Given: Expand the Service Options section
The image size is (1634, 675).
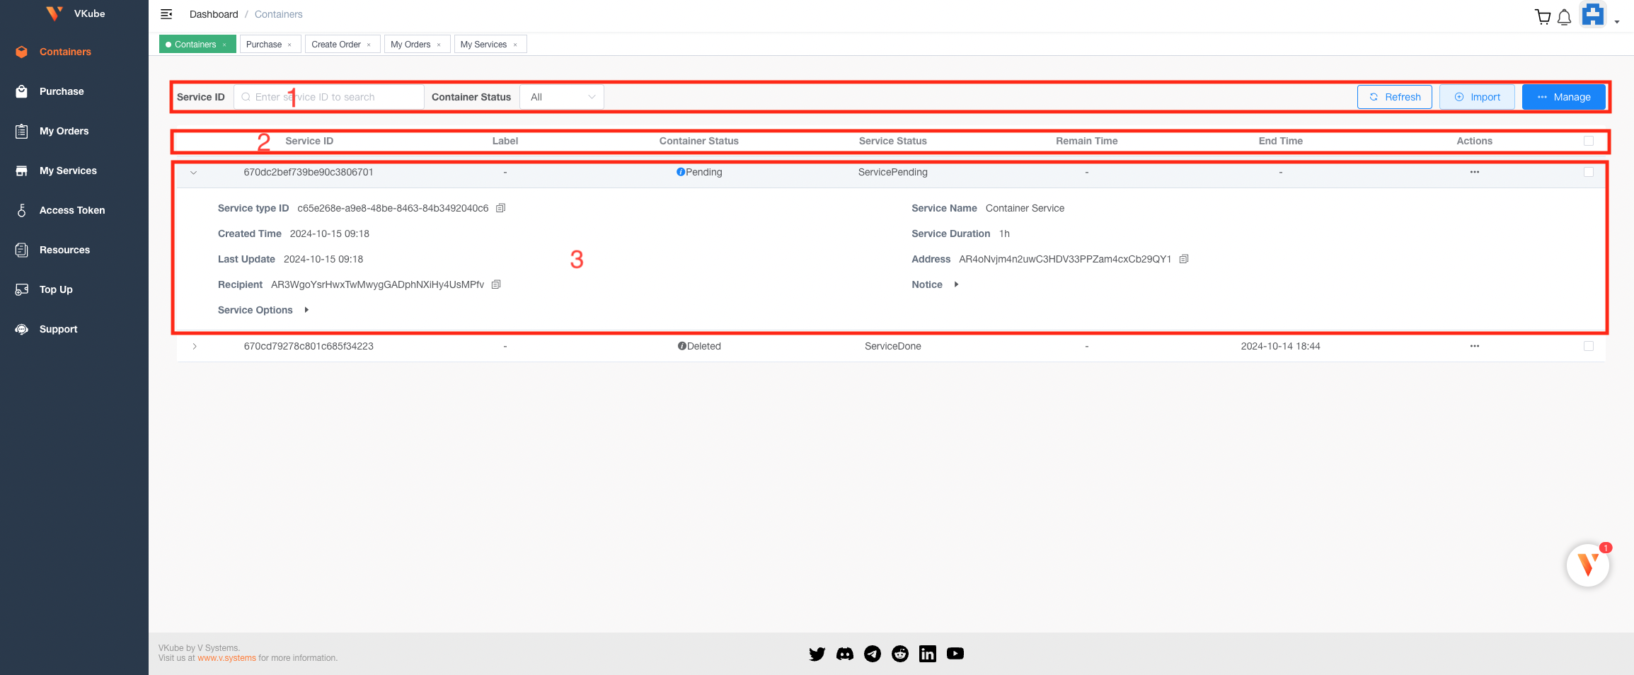Looking at the screenshot, I should click(x=306, y=310).
